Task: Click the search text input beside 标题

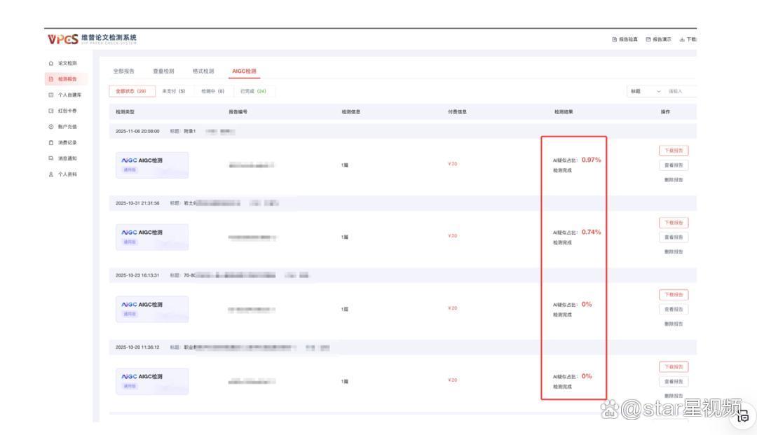Action: point(680,91)
